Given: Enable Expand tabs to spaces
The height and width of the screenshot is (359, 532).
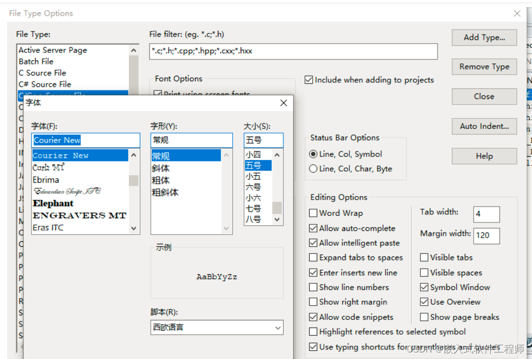Looking at the screenshot, I should (356, 257).
